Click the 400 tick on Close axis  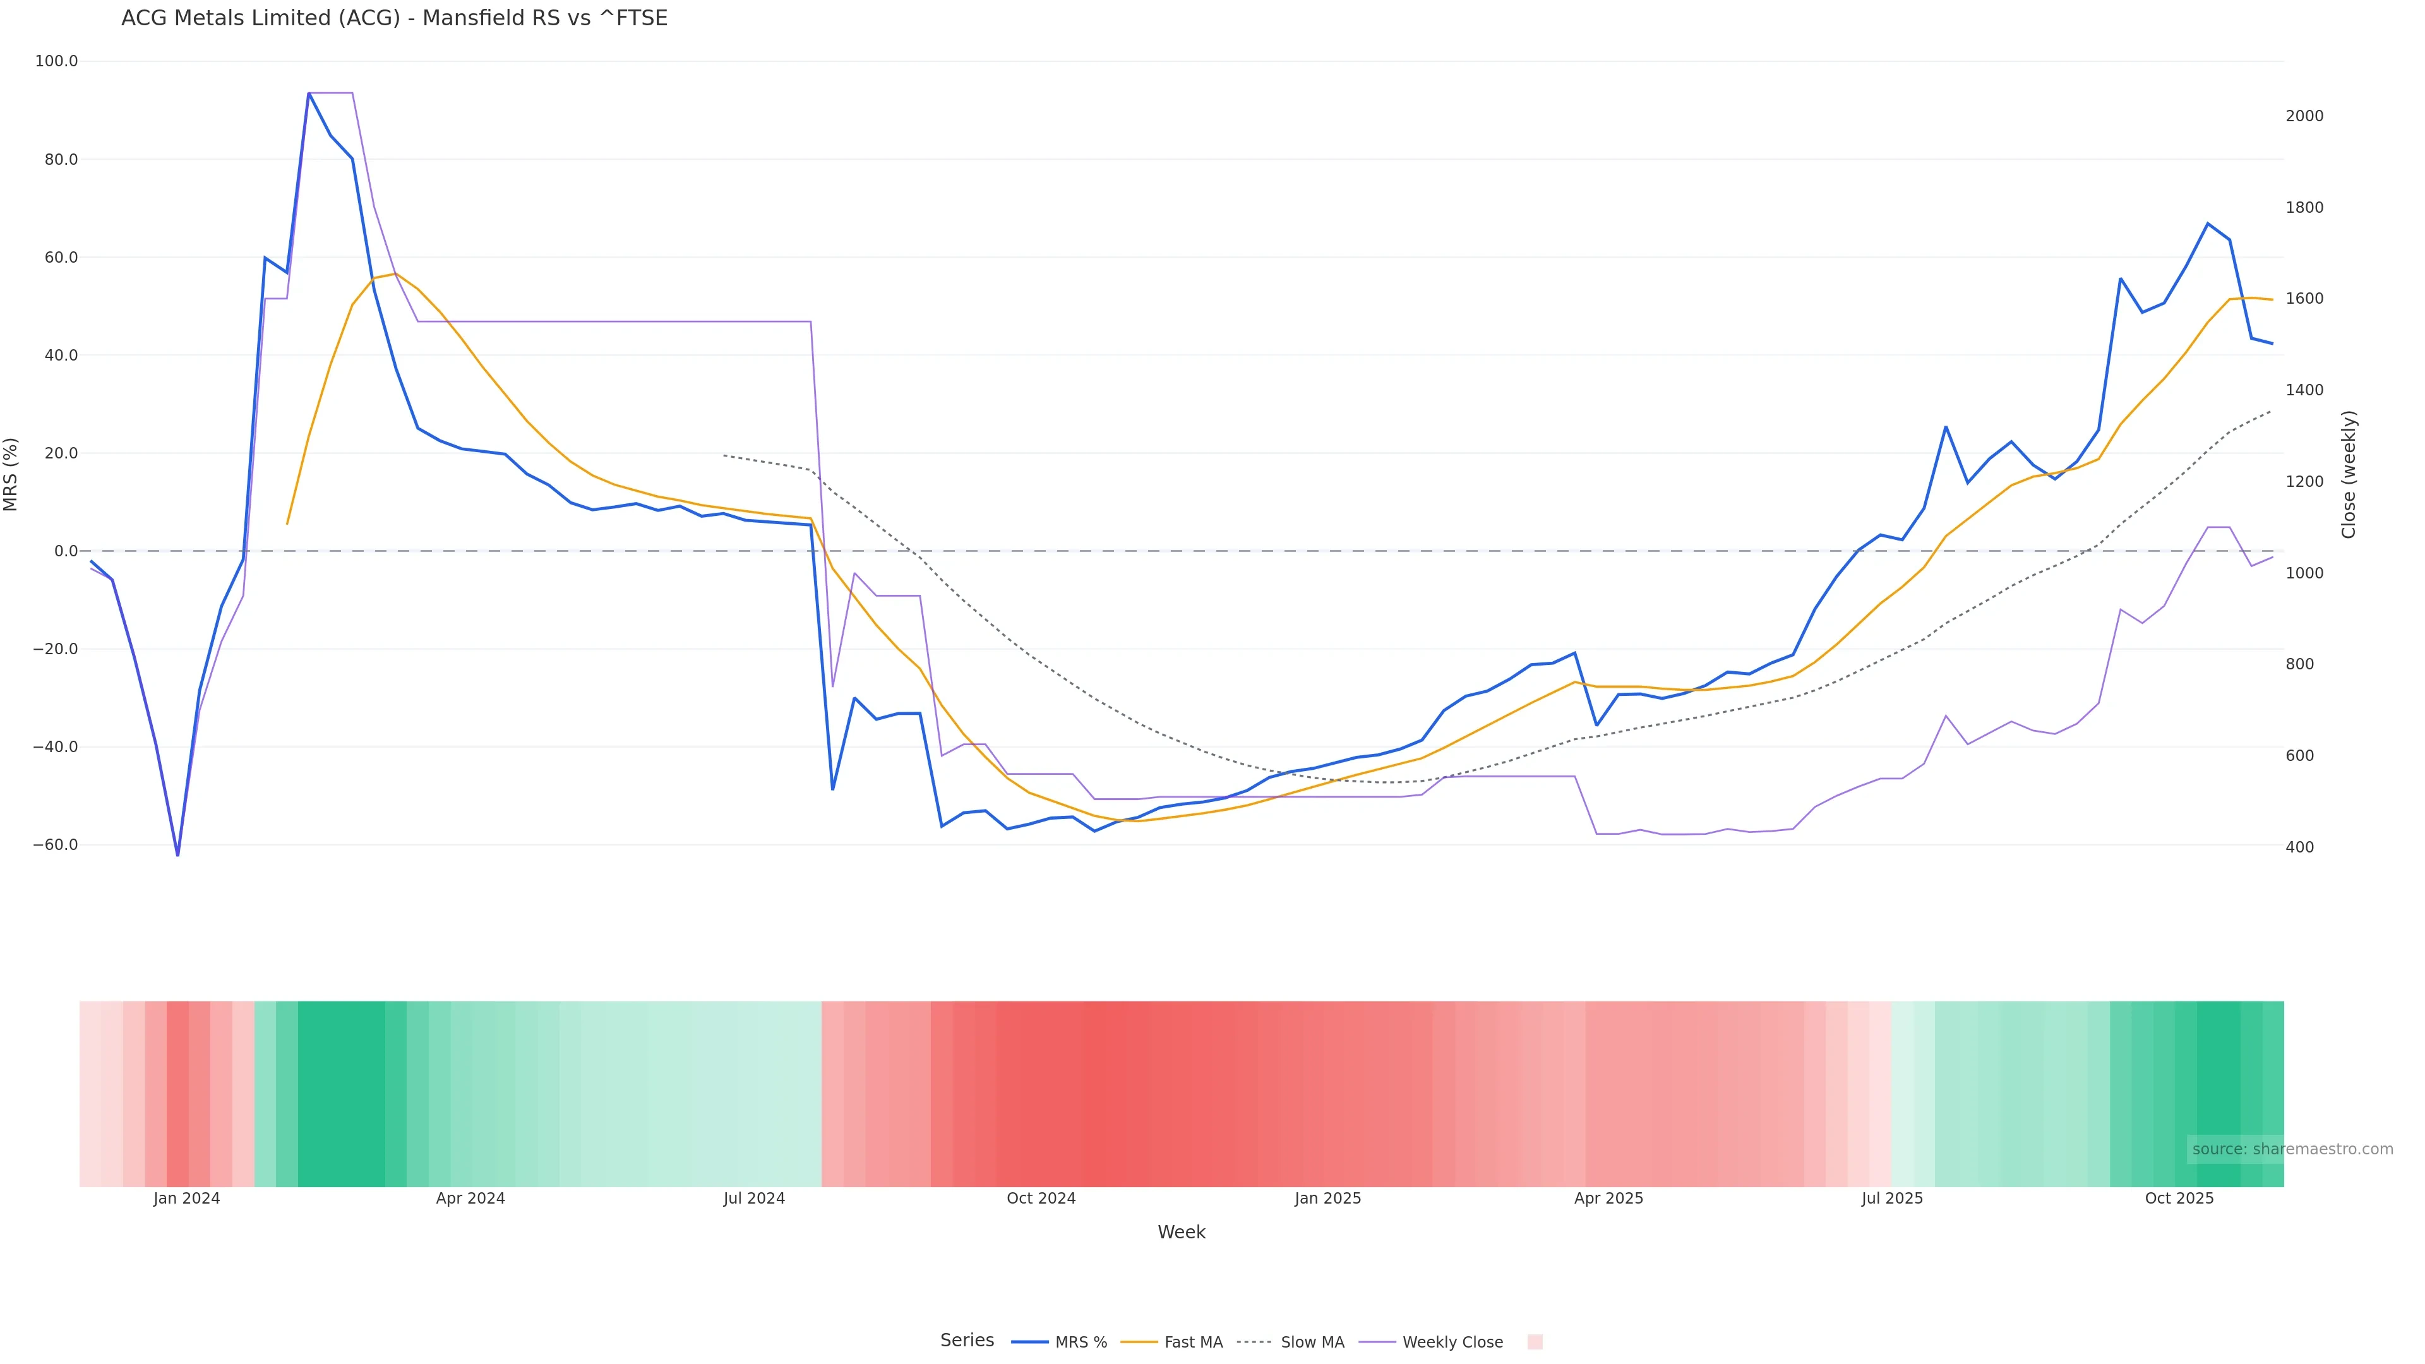click(x=2300, y=847)
